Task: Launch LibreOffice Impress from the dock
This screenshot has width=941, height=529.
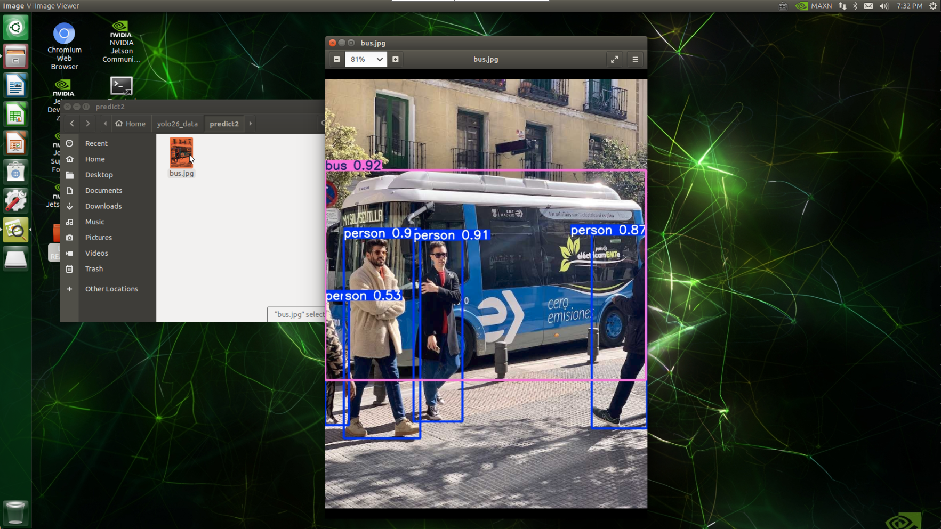Action: [15, 144]
